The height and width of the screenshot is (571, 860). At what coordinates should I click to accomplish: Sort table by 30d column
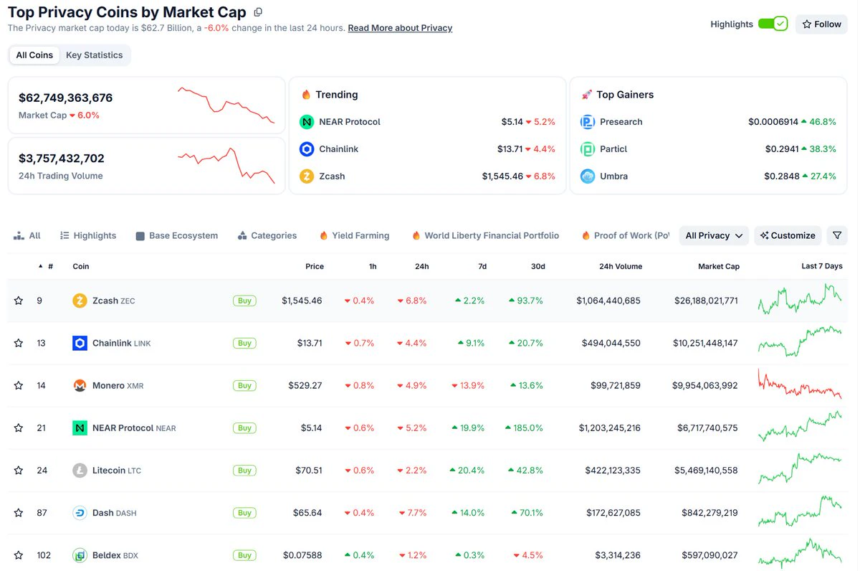(537, 266)
